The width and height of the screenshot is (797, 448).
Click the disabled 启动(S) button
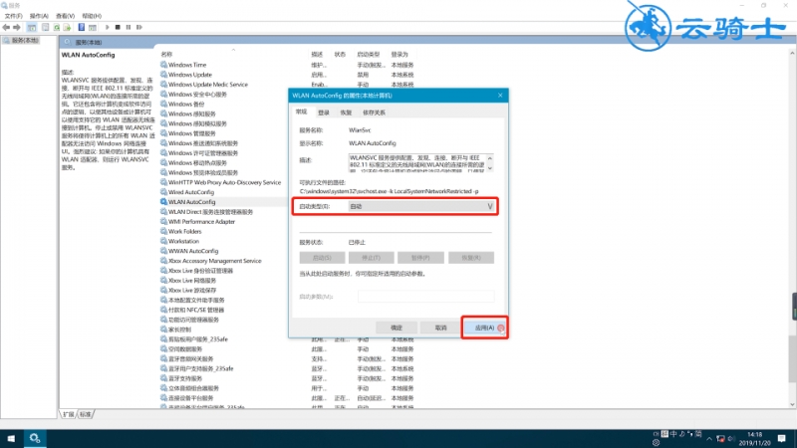(322, 258)
